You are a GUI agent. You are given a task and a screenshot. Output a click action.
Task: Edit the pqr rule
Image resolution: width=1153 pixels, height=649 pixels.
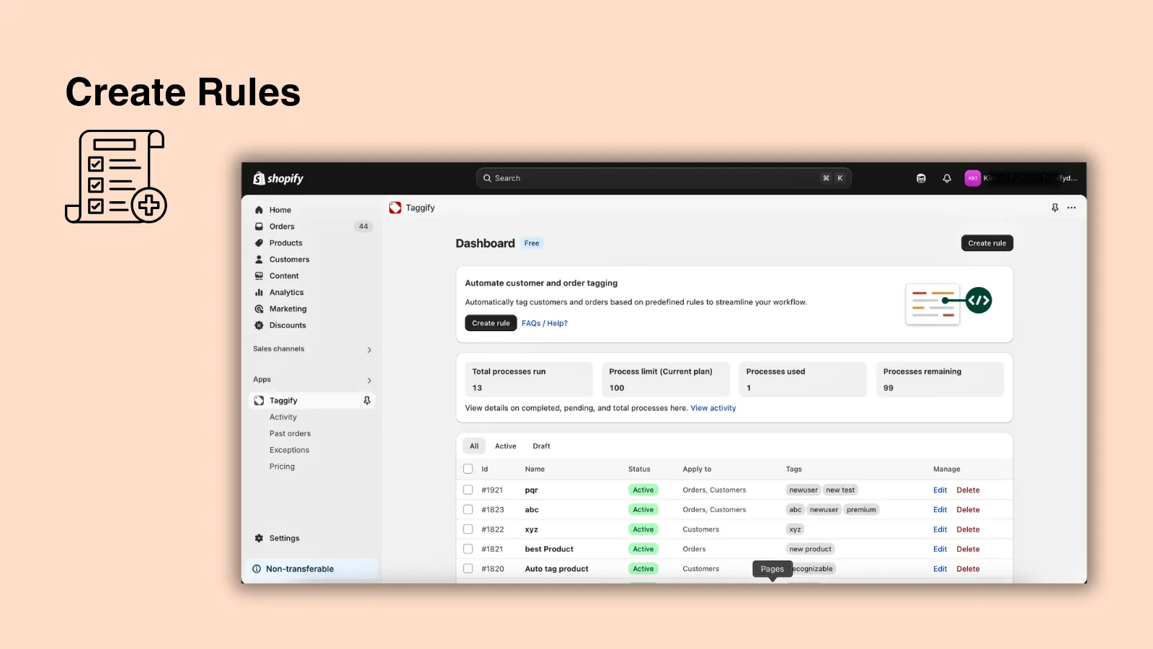point(940,490)
